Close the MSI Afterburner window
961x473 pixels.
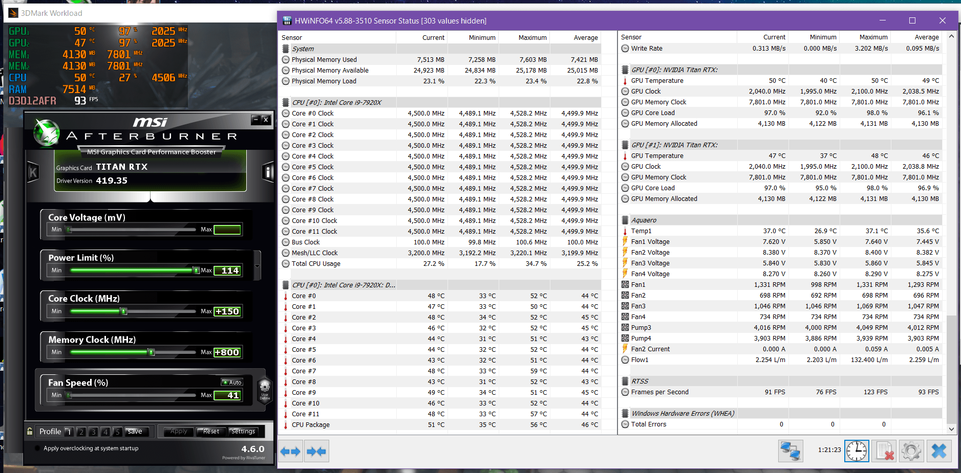[x=265, y=120]
